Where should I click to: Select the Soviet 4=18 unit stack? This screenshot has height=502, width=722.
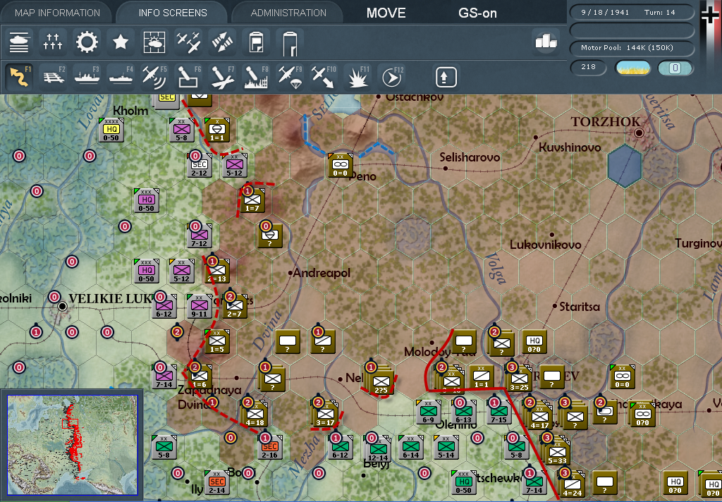point(255,414)
